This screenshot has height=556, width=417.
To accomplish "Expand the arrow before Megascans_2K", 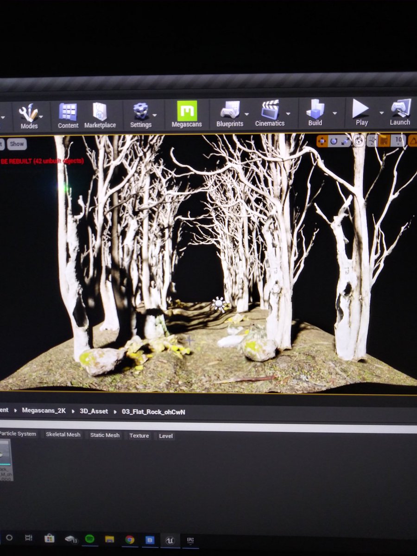I will pyautogui.click(x=15, y=411).
